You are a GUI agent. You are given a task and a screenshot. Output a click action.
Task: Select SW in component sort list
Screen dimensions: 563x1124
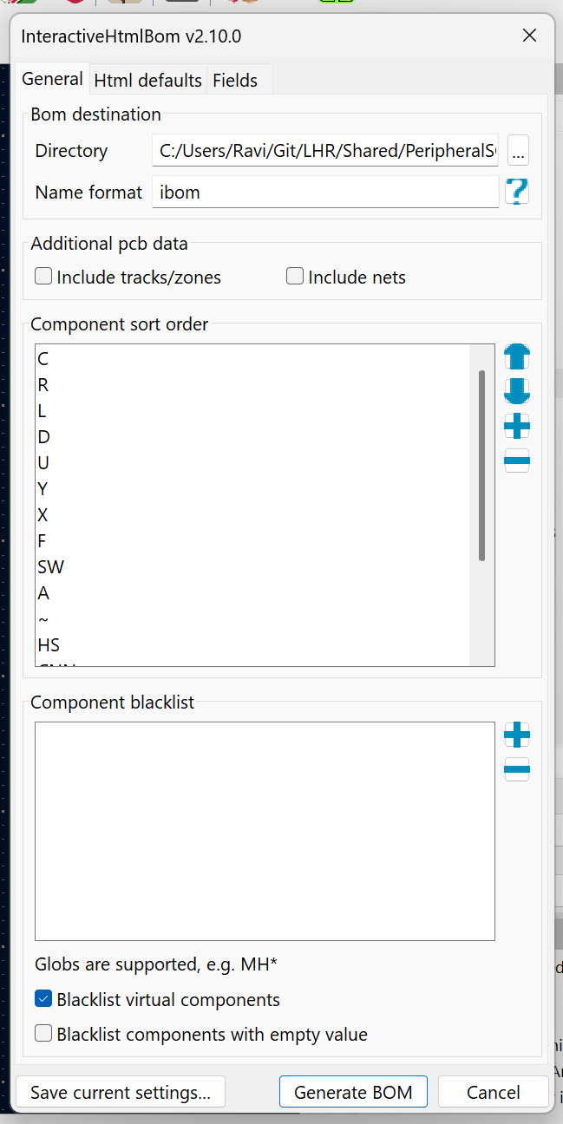[51, 567]
